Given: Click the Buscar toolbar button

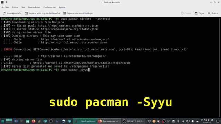Looking at the screenshot, I should tap(213, 13).
